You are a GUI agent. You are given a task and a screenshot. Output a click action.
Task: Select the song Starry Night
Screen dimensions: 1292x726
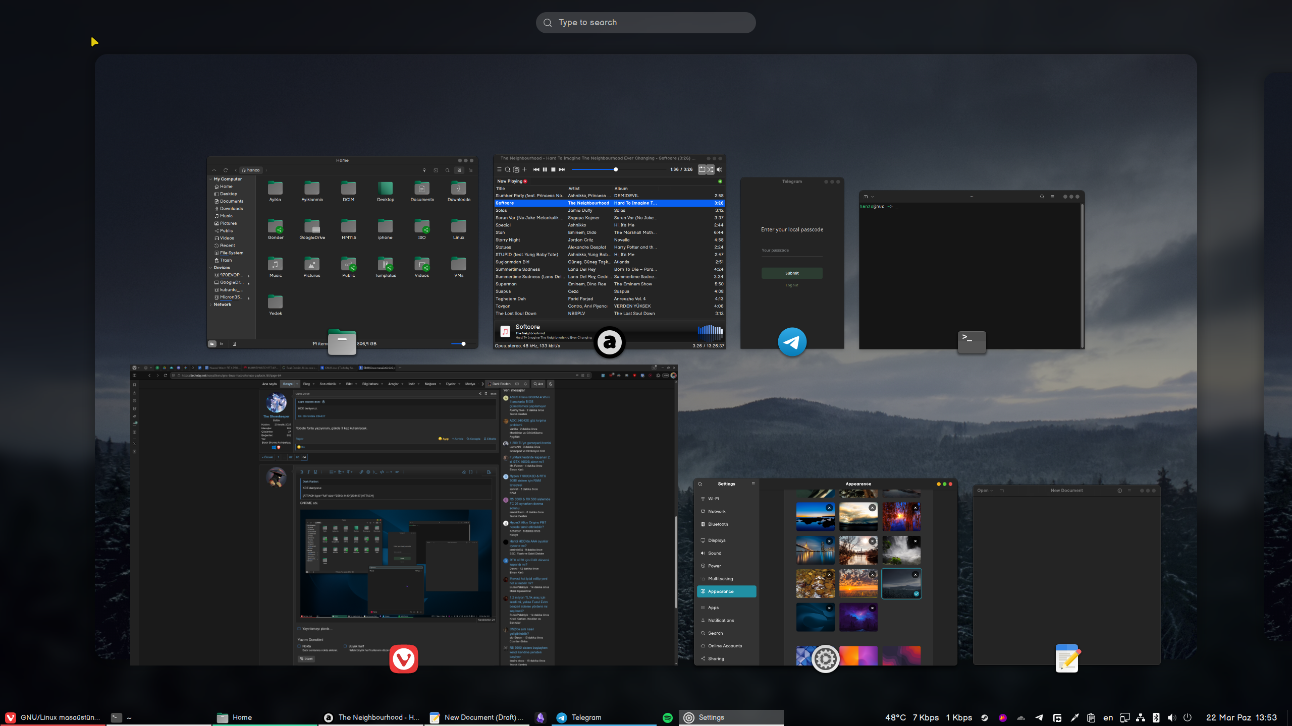click(609, 240)
